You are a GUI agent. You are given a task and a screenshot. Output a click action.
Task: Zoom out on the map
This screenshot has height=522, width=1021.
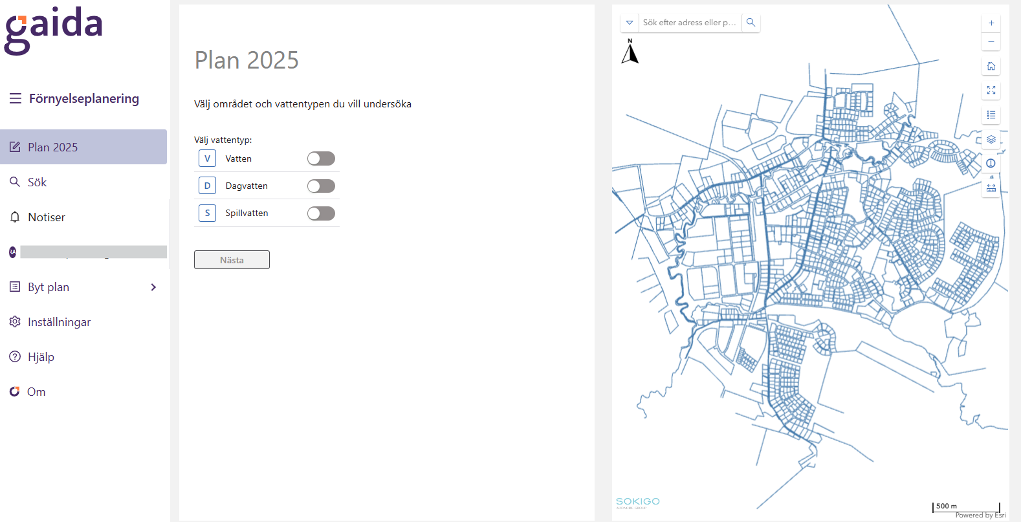[x=991, y=42]
